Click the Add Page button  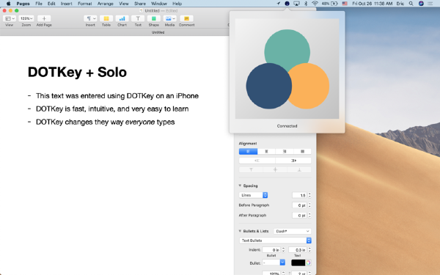click(x=44, y=18)
